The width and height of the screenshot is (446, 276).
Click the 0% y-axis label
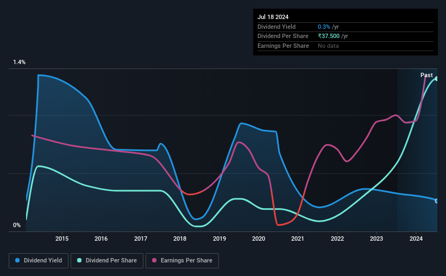17,225
